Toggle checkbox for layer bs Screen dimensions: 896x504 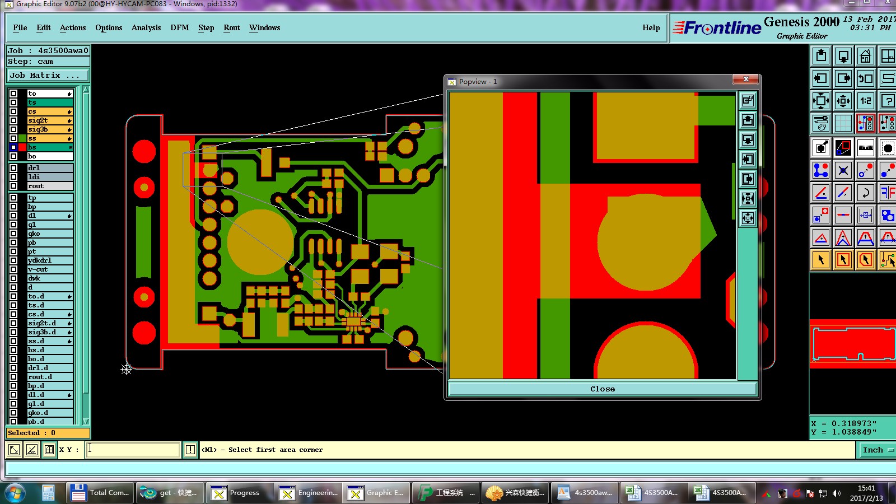pos(13,147)
